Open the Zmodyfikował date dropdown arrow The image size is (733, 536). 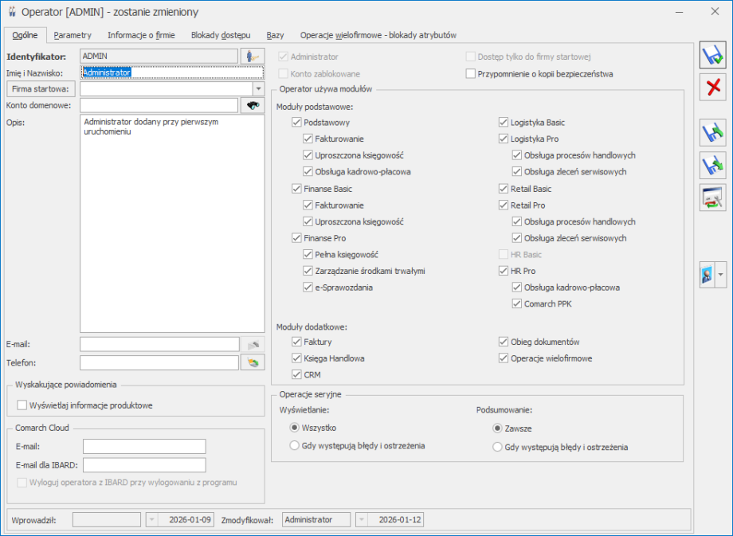[x=363, y=519]
